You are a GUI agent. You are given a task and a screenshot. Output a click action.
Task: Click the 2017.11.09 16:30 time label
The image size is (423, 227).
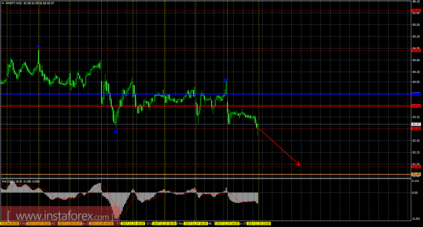tap(101, 224)
